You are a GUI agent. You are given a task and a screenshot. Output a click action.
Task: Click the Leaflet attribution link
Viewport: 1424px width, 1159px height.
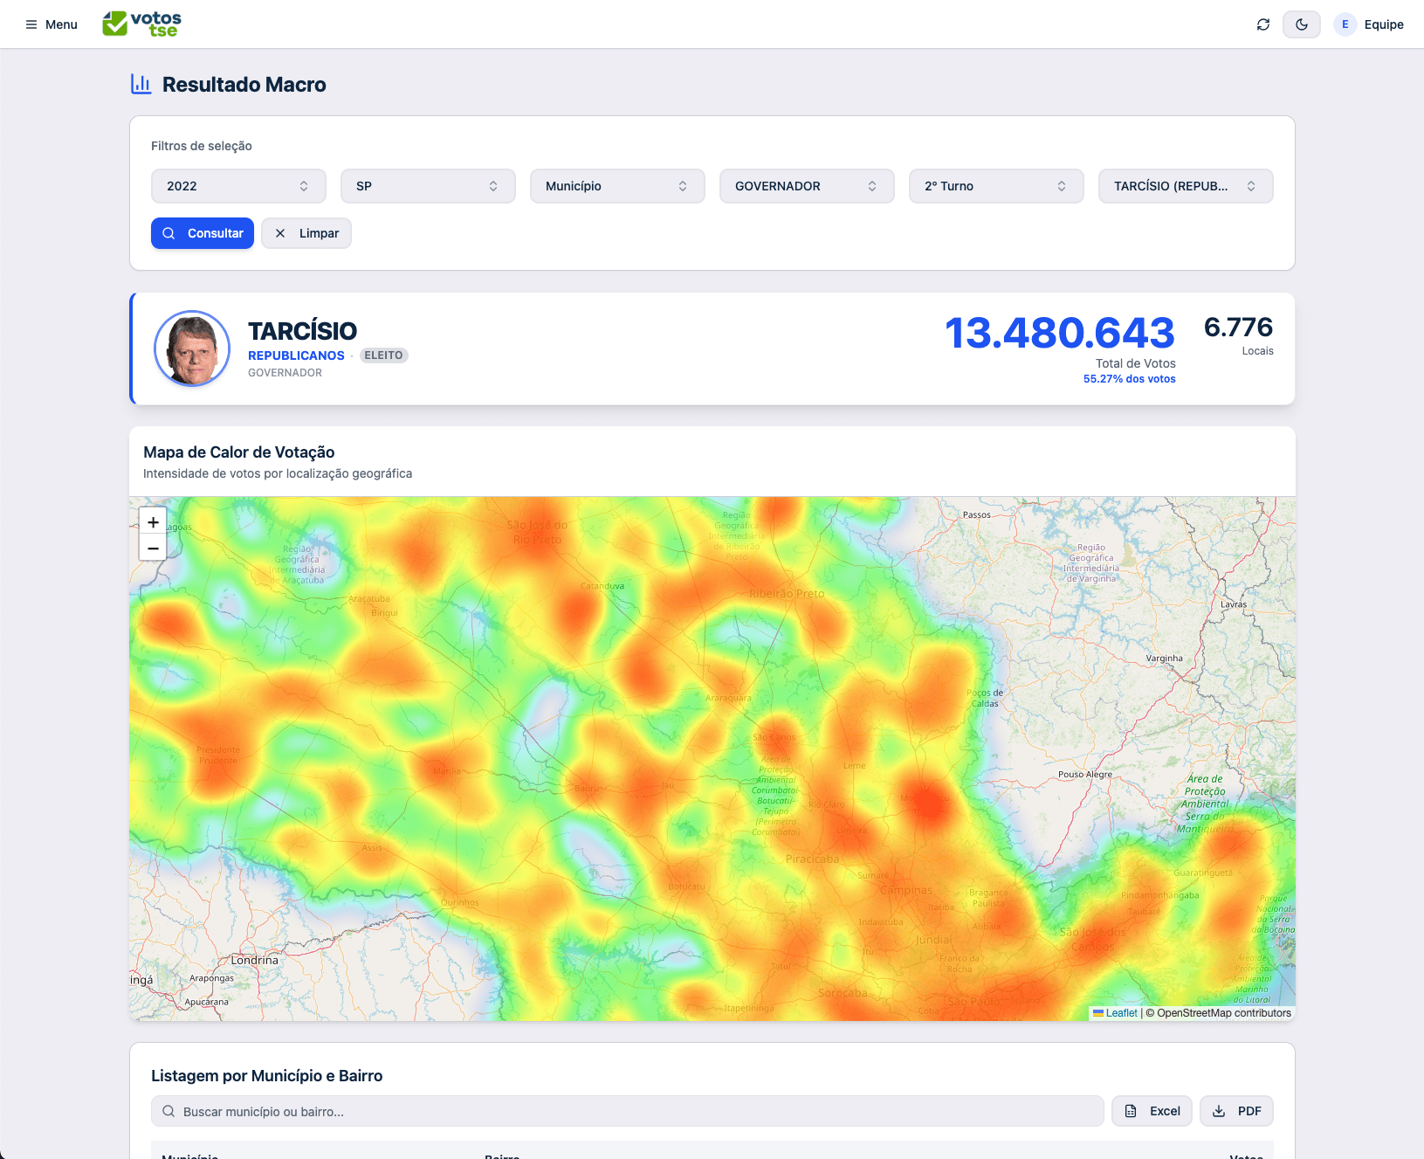coord(1121,1012)
